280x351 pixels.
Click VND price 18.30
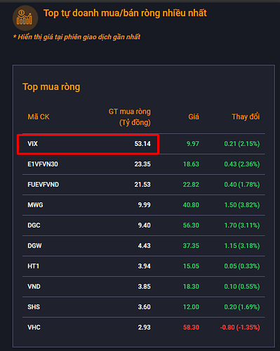point(191,286)
